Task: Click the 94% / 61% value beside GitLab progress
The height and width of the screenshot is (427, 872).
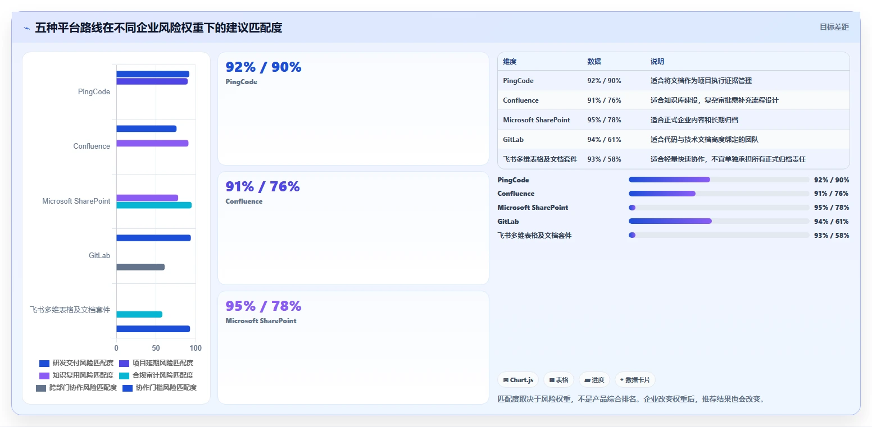Action: 832,222
